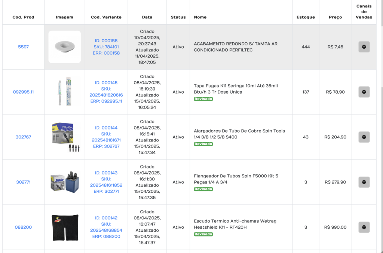Image resolution: width=383 pixels, height=253 pixels.
Task: Open variant ID 000145 details
Action: [106, 83]
